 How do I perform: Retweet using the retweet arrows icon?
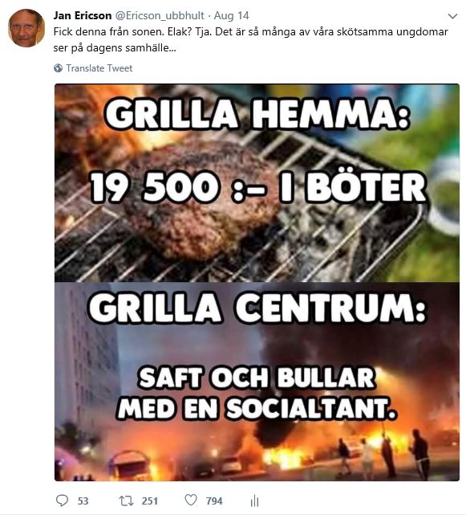[x=126, y=501]
